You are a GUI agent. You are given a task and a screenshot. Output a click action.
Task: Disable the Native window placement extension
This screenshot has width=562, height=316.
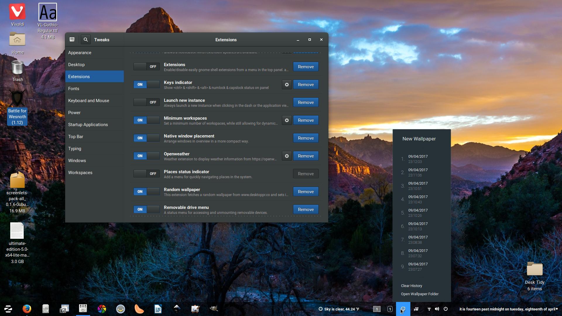click(146, 138)
